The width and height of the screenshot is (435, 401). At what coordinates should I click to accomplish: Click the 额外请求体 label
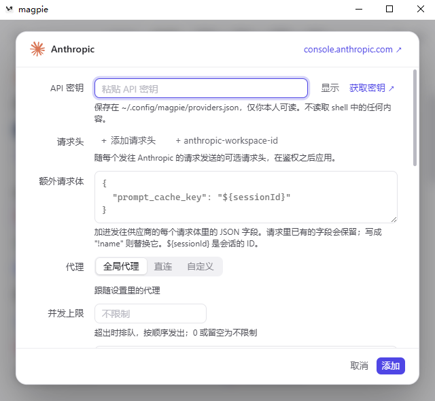pyautogui.click(x=61, y=181)
